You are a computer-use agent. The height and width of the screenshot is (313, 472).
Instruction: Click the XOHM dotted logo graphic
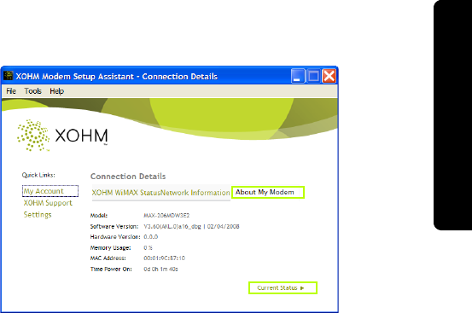(x=33, y=136)
